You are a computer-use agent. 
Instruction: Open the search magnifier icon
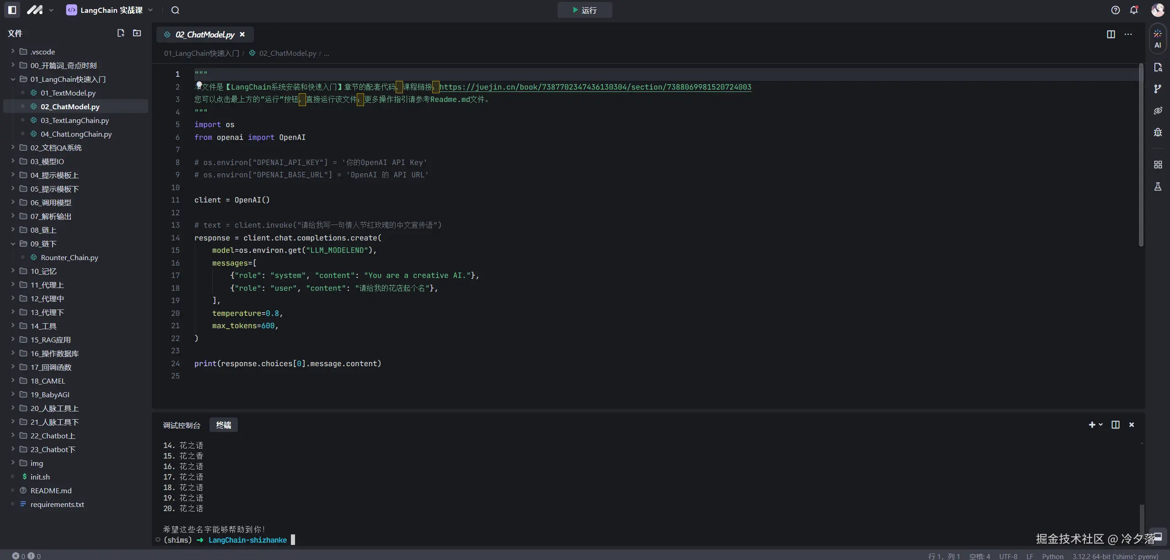(x=175, y=10)
